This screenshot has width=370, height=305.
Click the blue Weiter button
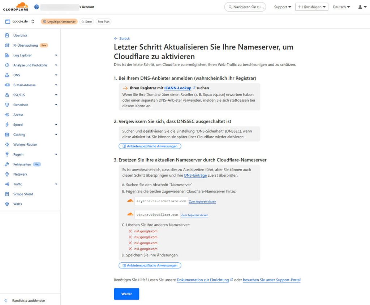pos(126,294)
